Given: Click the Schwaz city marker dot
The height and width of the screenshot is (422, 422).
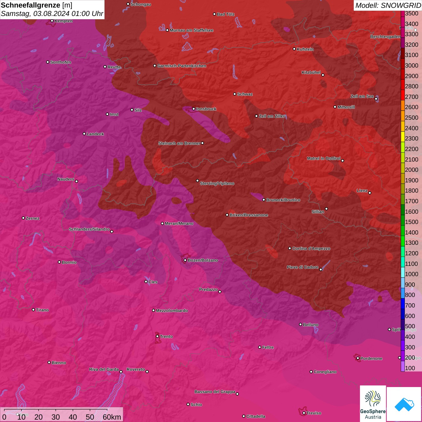Looking at the screenshot, I should click(x=235, y=94).
